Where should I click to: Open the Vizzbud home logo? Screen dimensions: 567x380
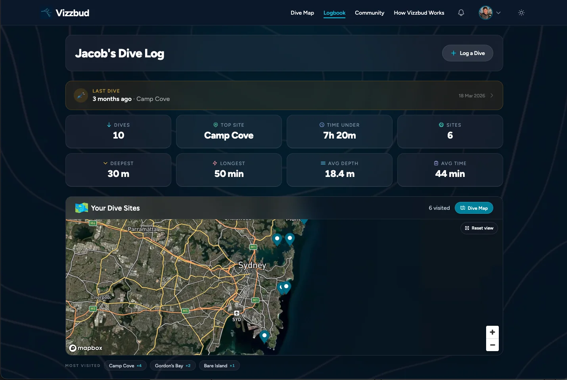65,13
